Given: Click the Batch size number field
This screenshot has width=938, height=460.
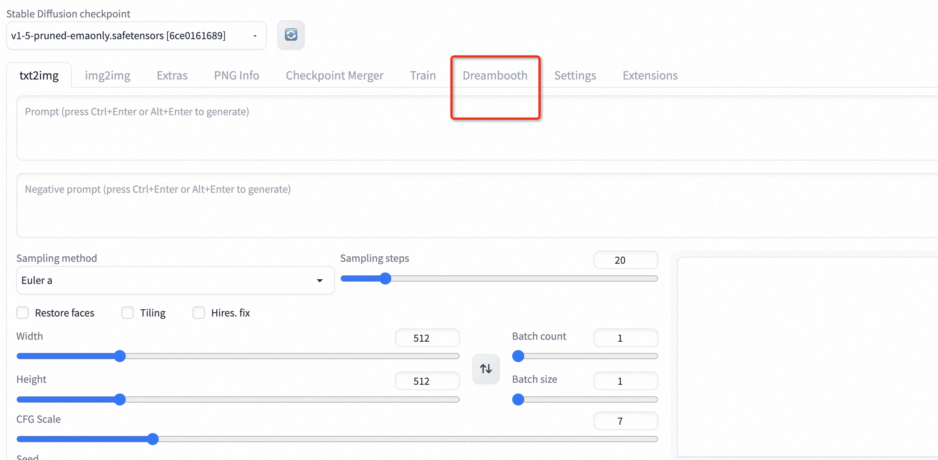Looking at the screenshot, I should point(626,381).
